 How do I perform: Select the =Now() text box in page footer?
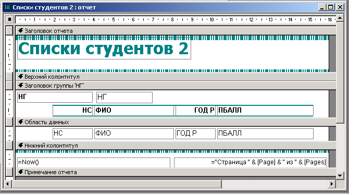tap(94, 162)
